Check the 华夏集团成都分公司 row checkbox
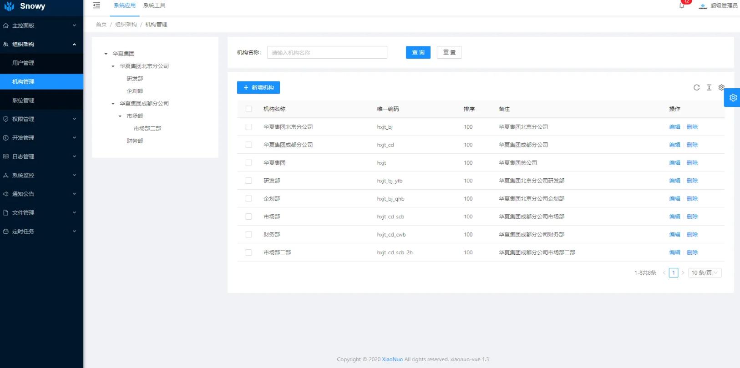This screenshot has width=740, height=368. (248, 145)
